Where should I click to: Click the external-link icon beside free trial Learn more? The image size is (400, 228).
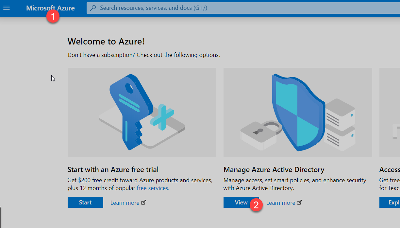click(x=143, y=202)
